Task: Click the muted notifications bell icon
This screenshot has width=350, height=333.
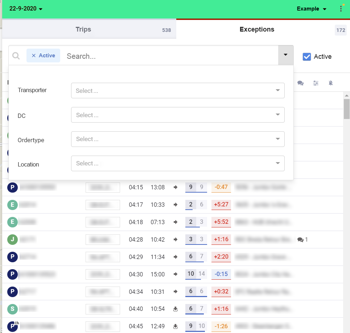Action: 331,83
